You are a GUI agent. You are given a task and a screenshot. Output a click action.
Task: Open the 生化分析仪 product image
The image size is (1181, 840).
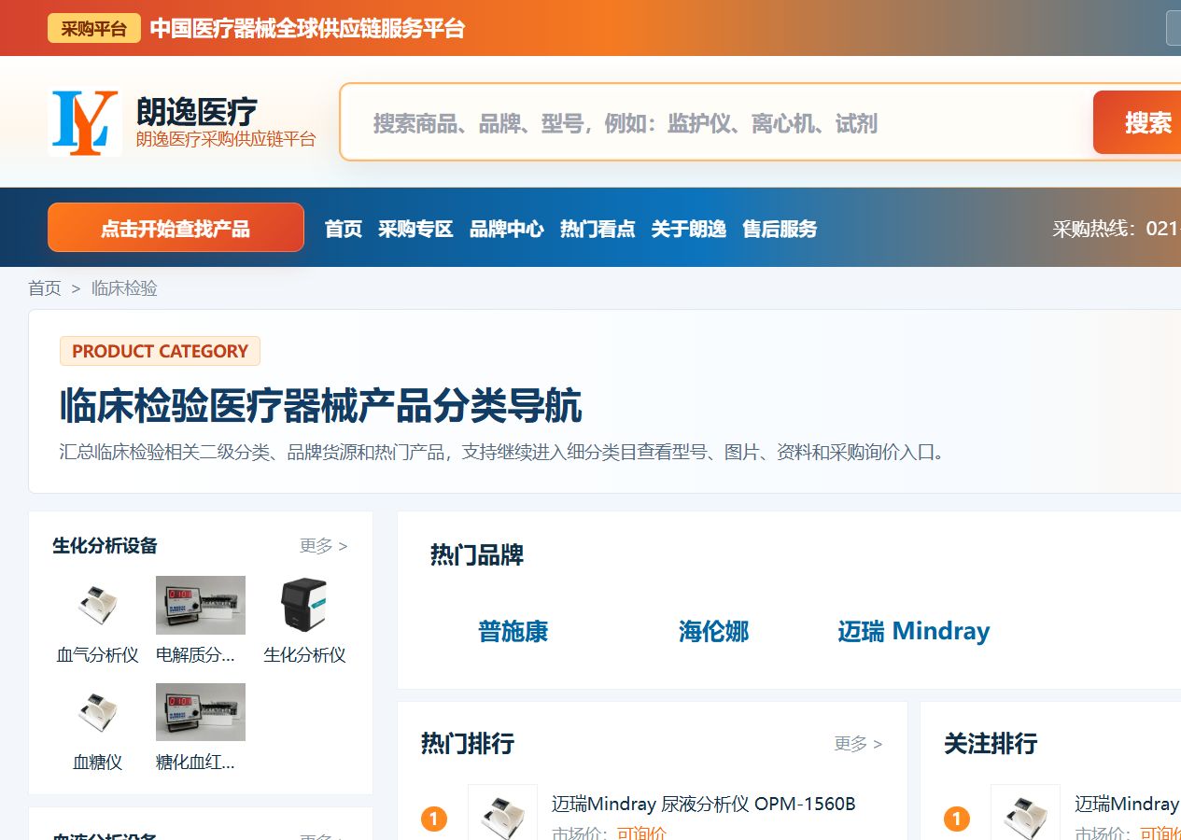304,605
